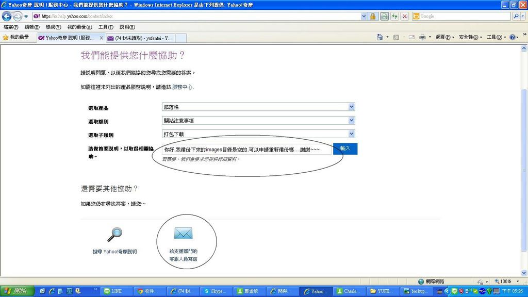Click the Print printer icon

422,37
